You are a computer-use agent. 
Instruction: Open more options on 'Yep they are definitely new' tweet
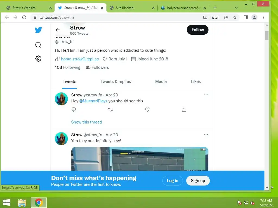[206, 135]
